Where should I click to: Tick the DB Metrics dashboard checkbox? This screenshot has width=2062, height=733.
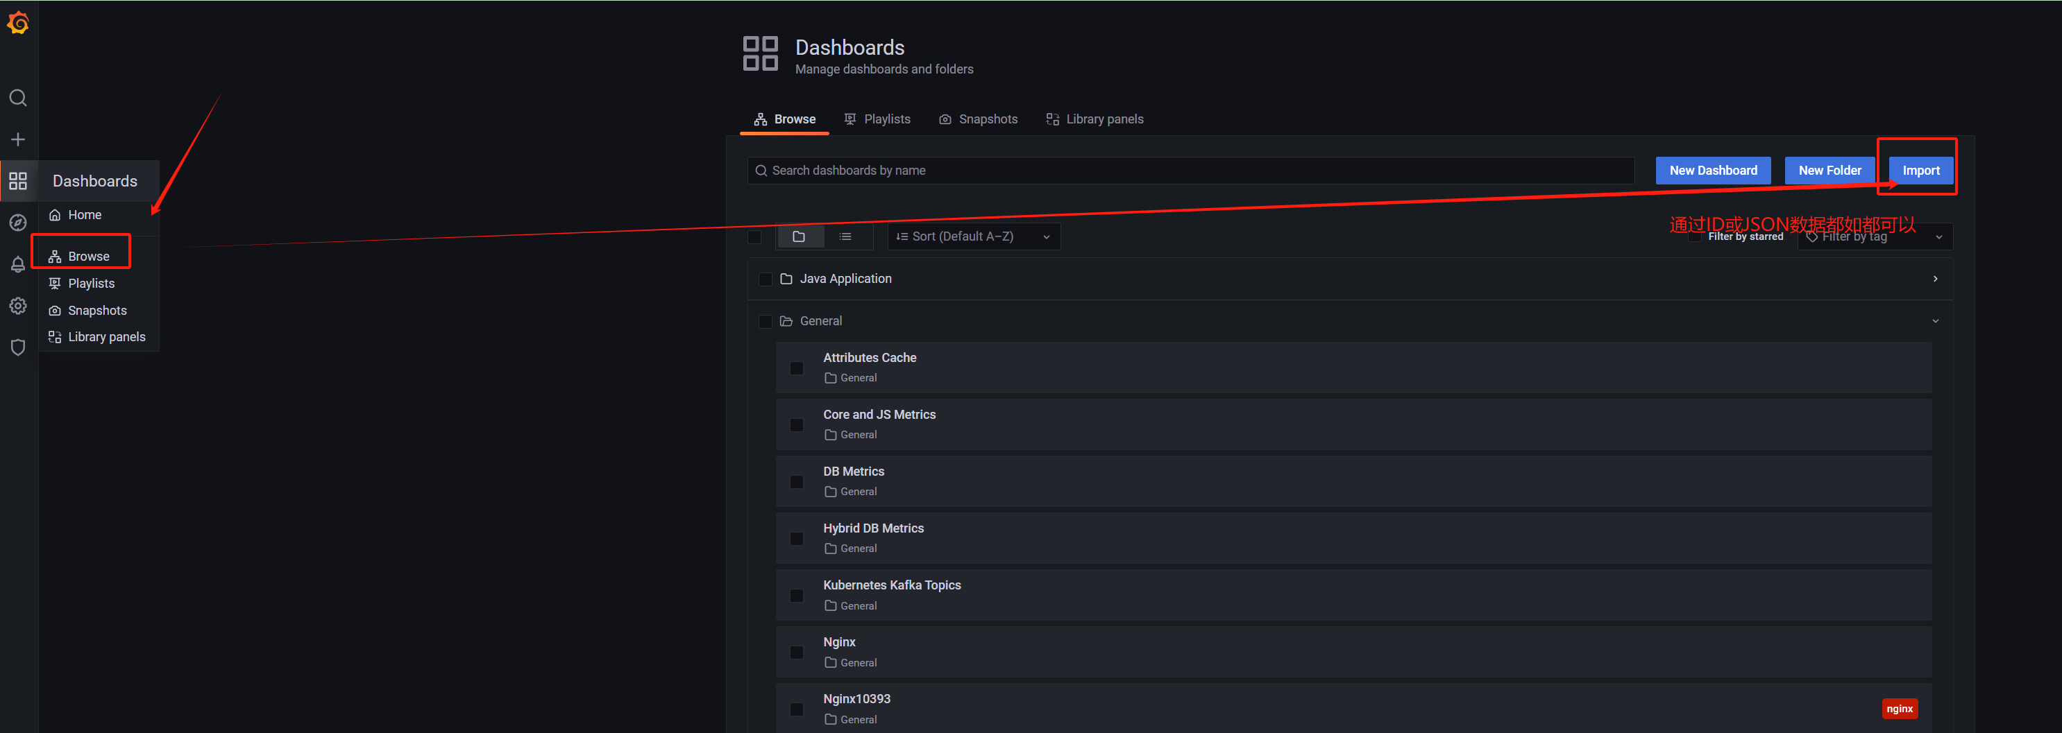pos(795,482)
